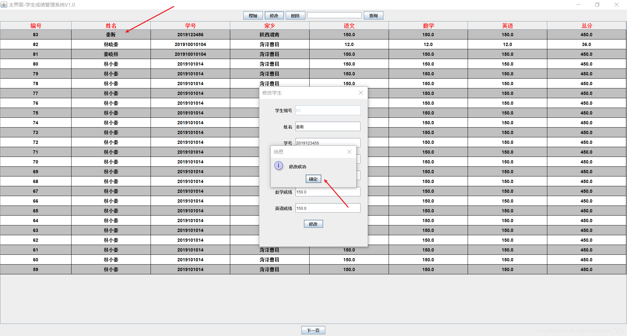Select the name cell 秦斯 in row 83
This screenshot has width=627, height=336.
(x=111, y=35)
